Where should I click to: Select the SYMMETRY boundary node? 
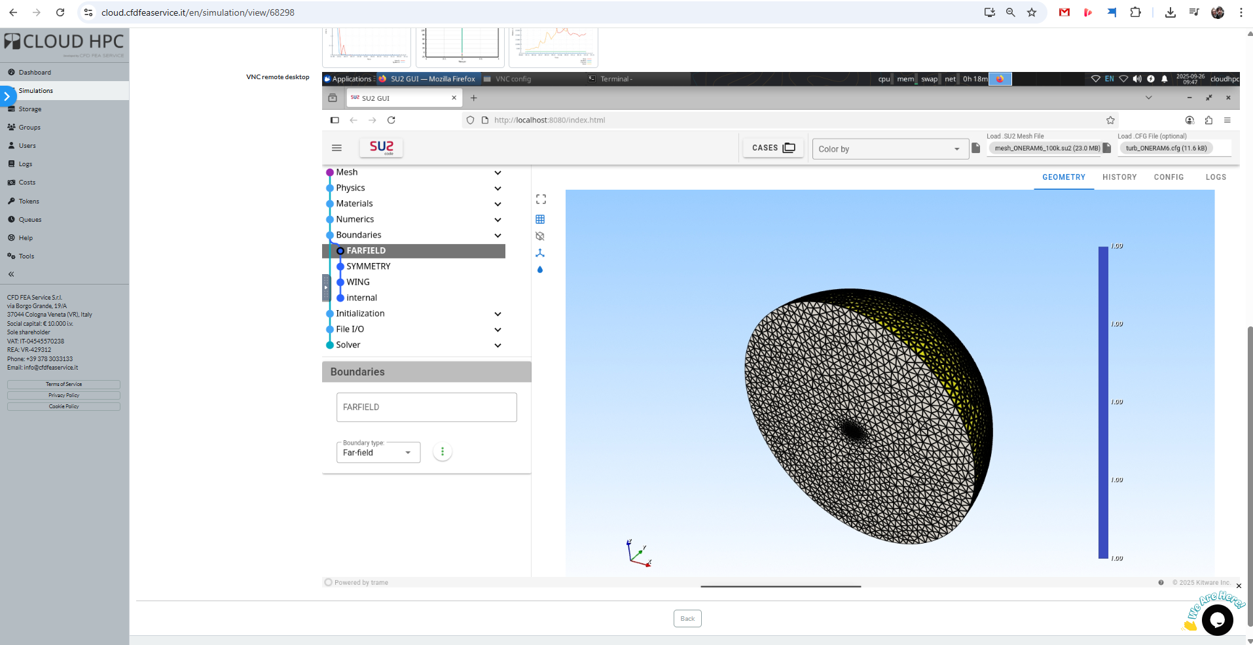367,266
